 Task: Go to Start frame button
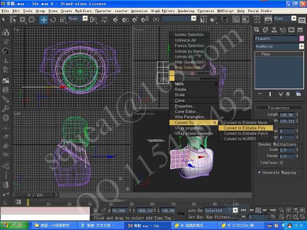(x=243, y=210)
